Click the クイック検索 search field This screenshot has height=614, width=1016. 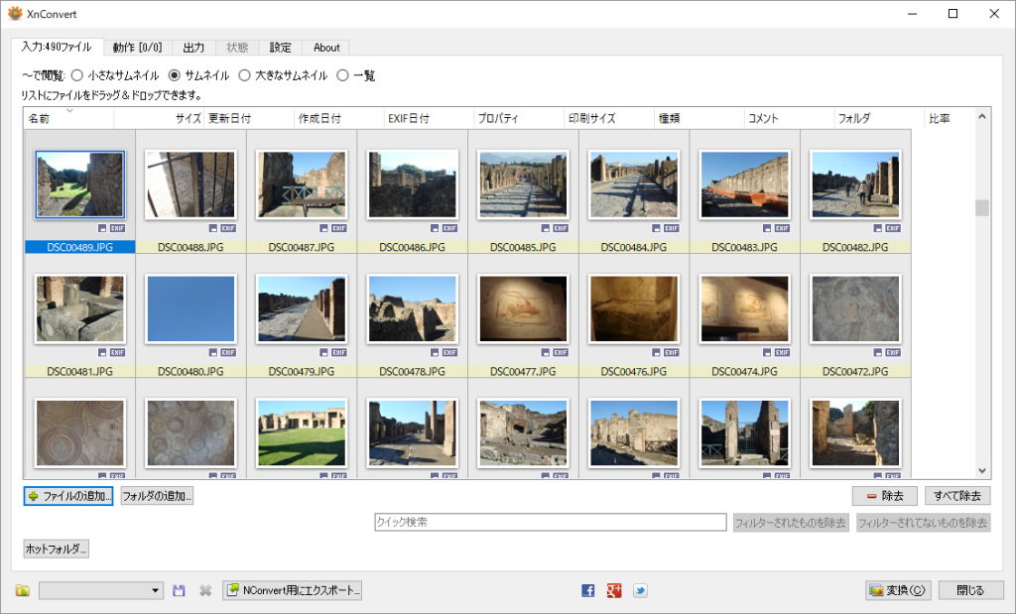pos(550,522)
